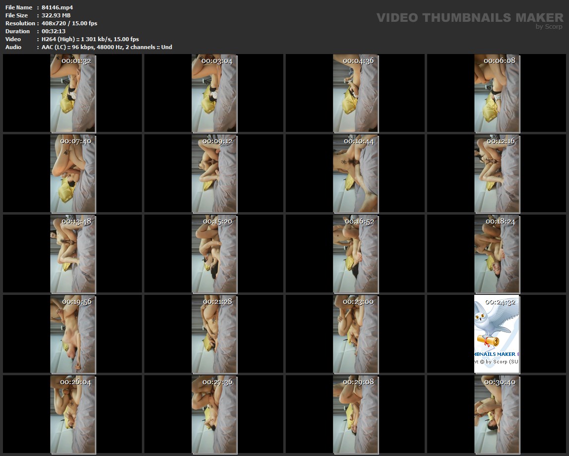This screenshot has width=569, height=456.
Task: Select the thumbnail stamped 00:26:04
Action: (73, 414)
